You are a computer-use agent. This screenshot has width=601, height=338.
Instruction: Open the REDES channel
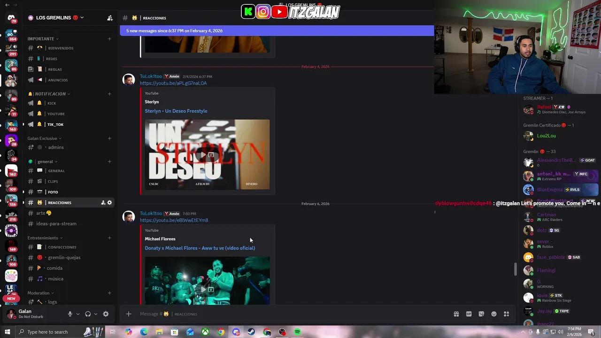pos(51,59)
